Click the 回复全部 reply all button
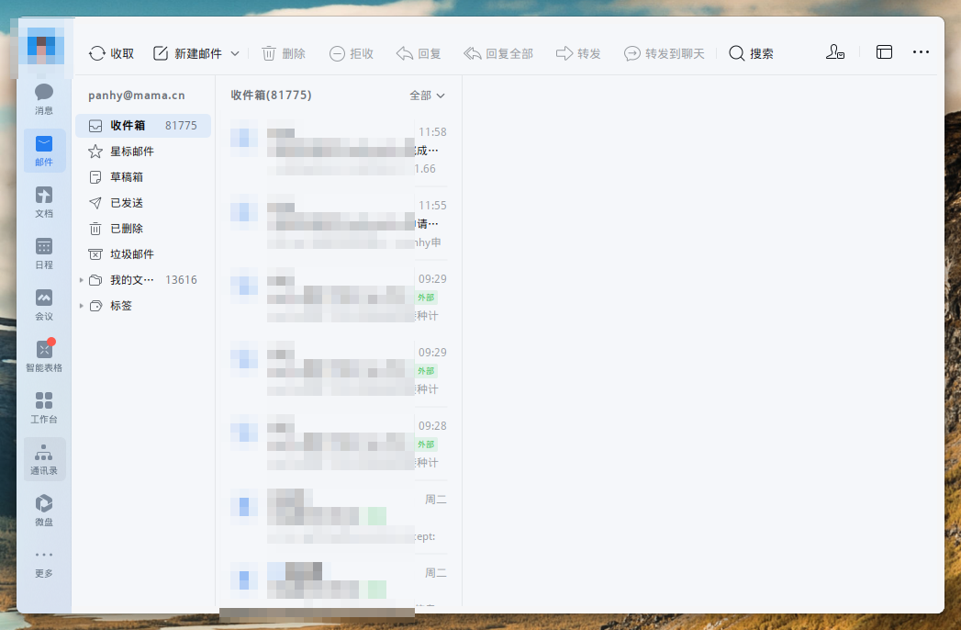Image resolution: width=961 pixels, height=630 pixels. pyautogui.click(x=498, y=54)
